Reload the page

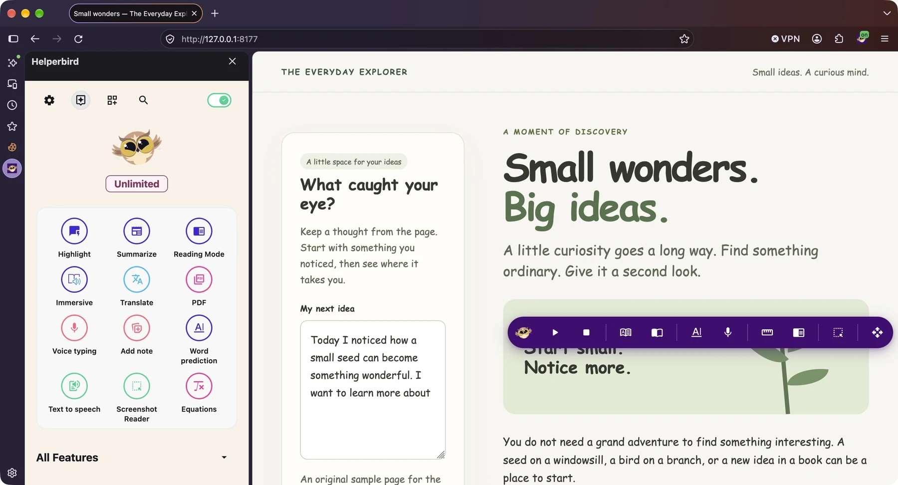[78, 39]
